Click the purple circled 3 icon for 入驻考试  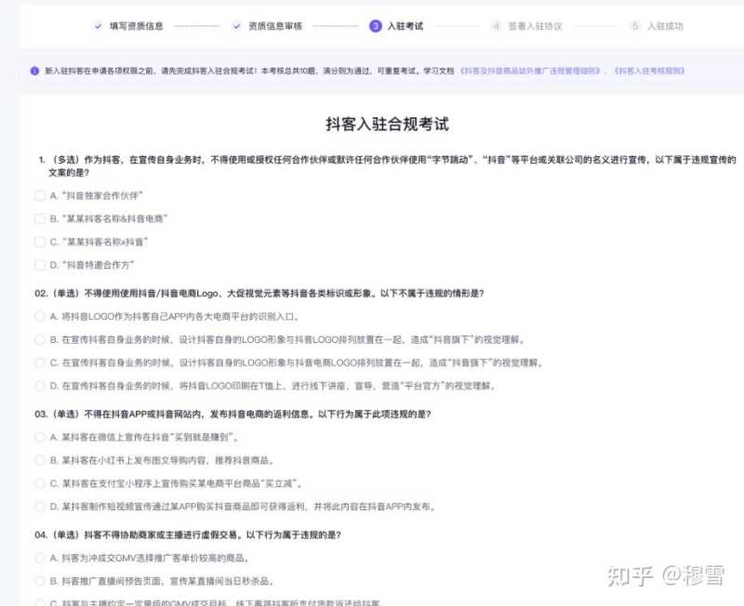pyautogui.click(x=374, y=26)
